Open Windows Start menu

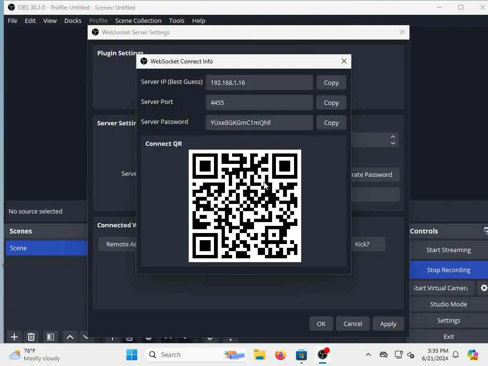coord(132,355)
